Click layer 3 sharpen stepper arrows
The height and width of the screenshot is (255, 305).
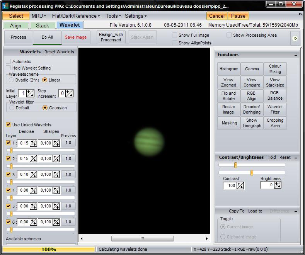56,175
